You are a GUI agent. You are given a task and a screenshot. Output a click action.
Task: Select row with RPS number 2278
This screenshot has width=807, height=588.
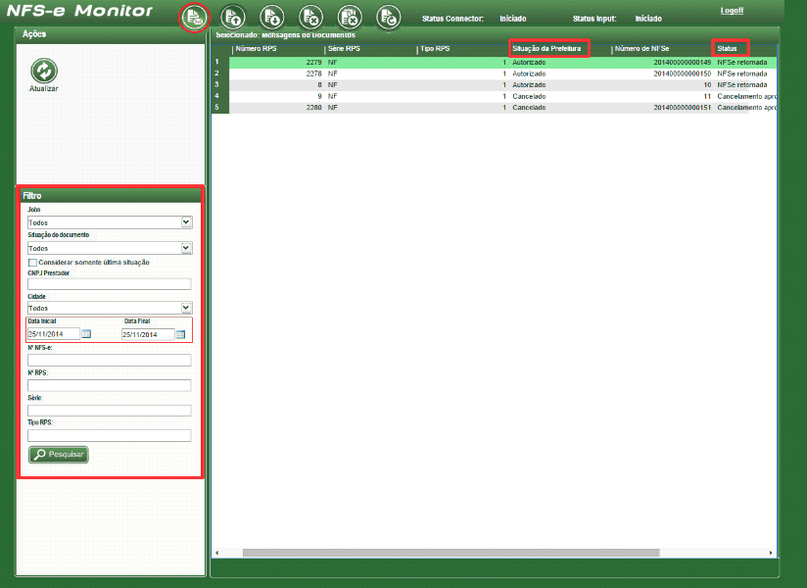coord(502,73)
